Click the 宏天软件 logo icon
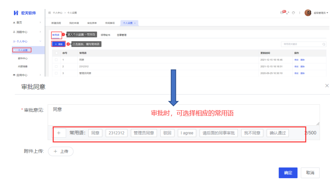 16,13
